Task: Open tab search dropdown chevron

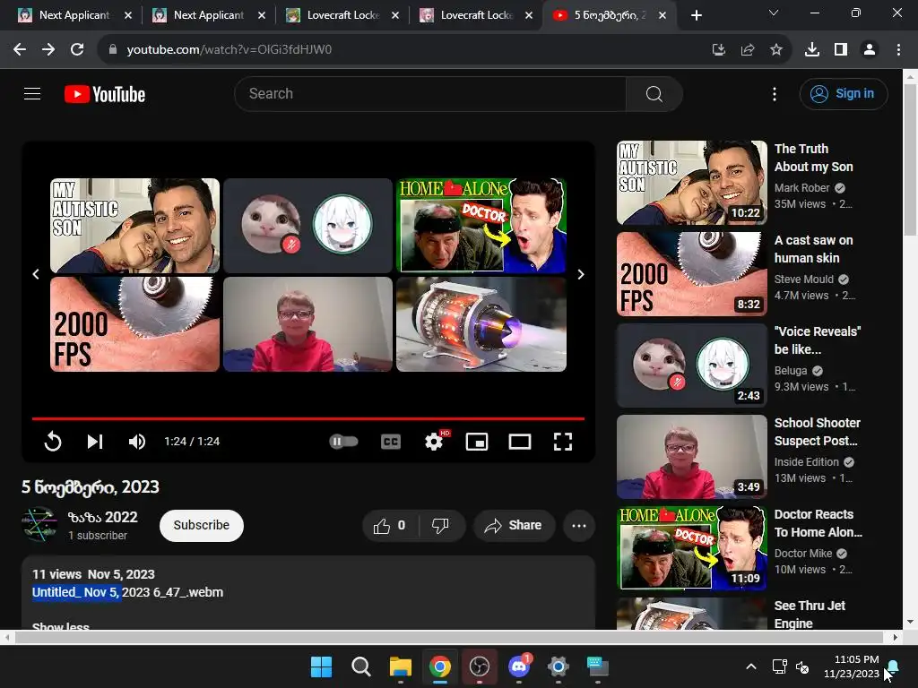Action: 774,13
